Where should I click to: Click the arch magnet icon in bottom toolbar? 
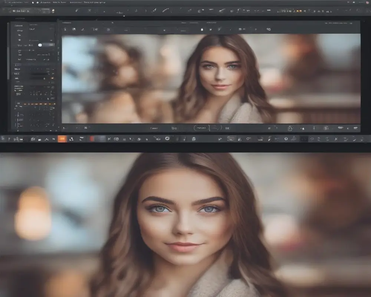(194, 139)
